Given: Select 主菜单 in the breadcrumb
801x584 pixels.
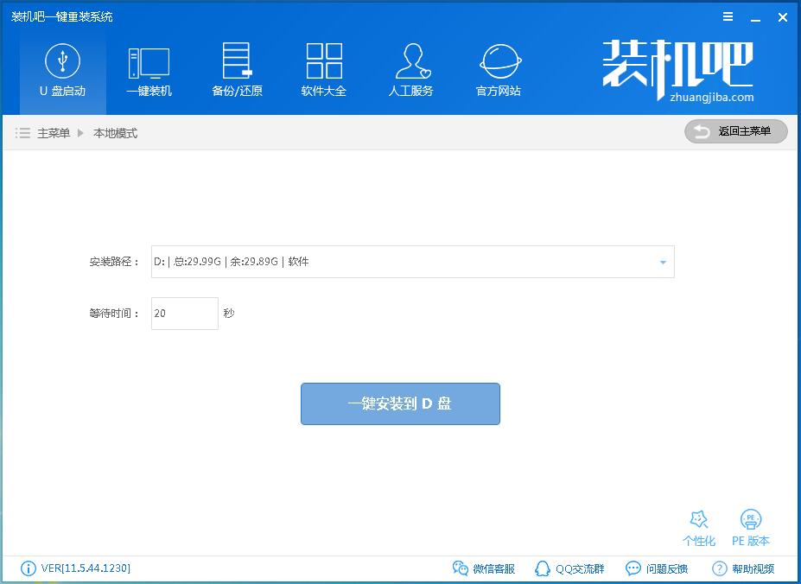Looking at the screenshot, I should coord(54,133).
